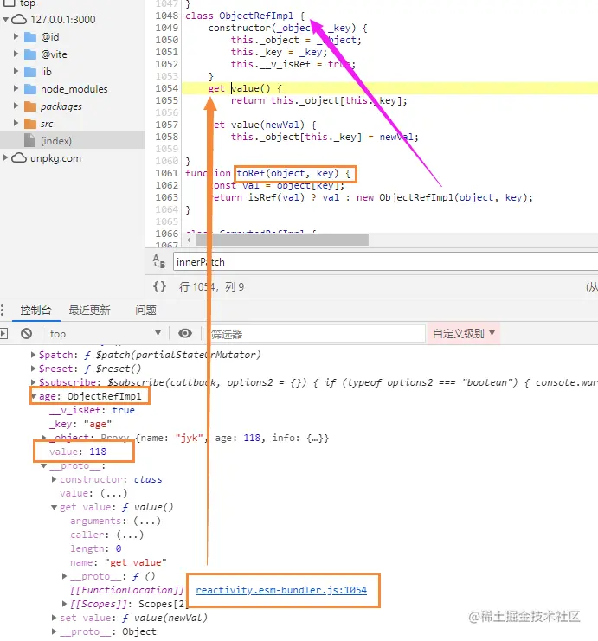Screen dimensions: 598x641
Task: Expand the set value function entry
Action: click(54, 618)
